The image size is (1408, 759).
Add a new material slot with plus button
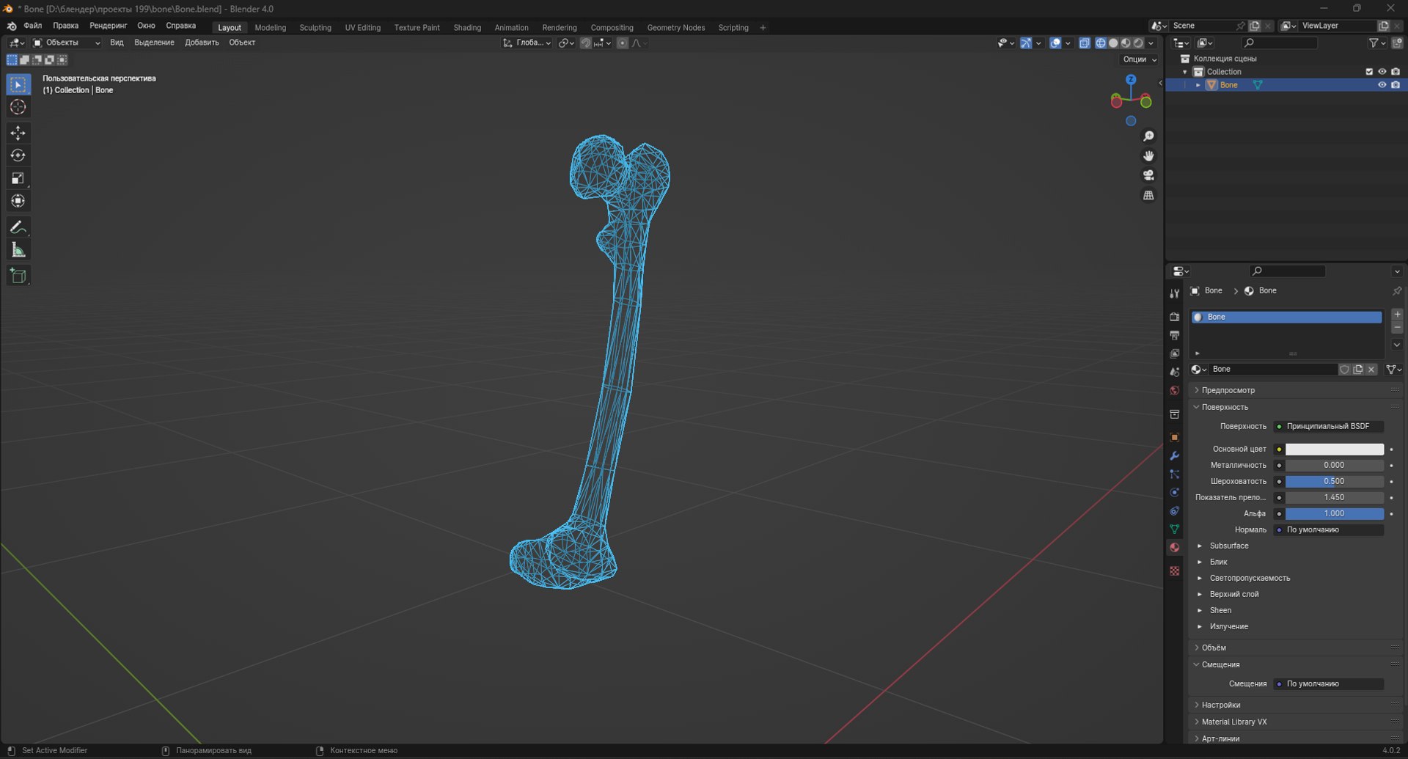[1397, 315]
